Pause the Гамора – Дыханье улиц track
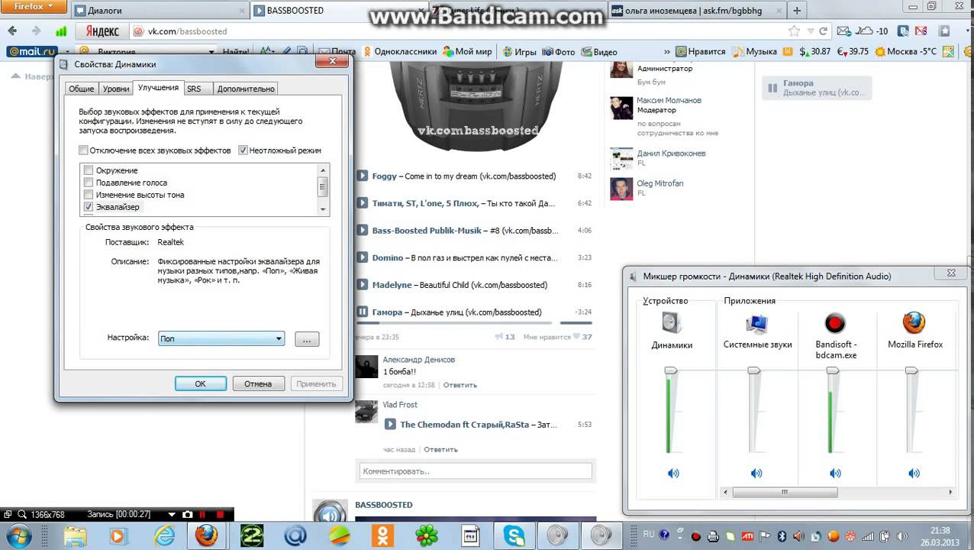974x550 pixels. pos(363,312)
